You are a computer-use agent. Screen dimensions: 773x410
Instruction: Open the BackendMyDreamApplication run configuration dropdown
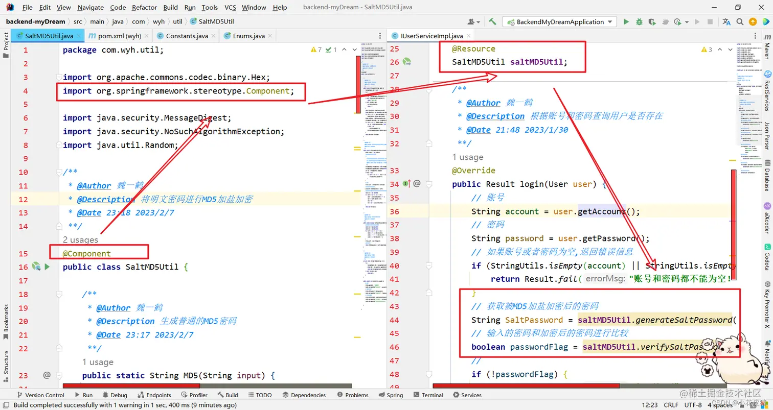coord(560,21)
